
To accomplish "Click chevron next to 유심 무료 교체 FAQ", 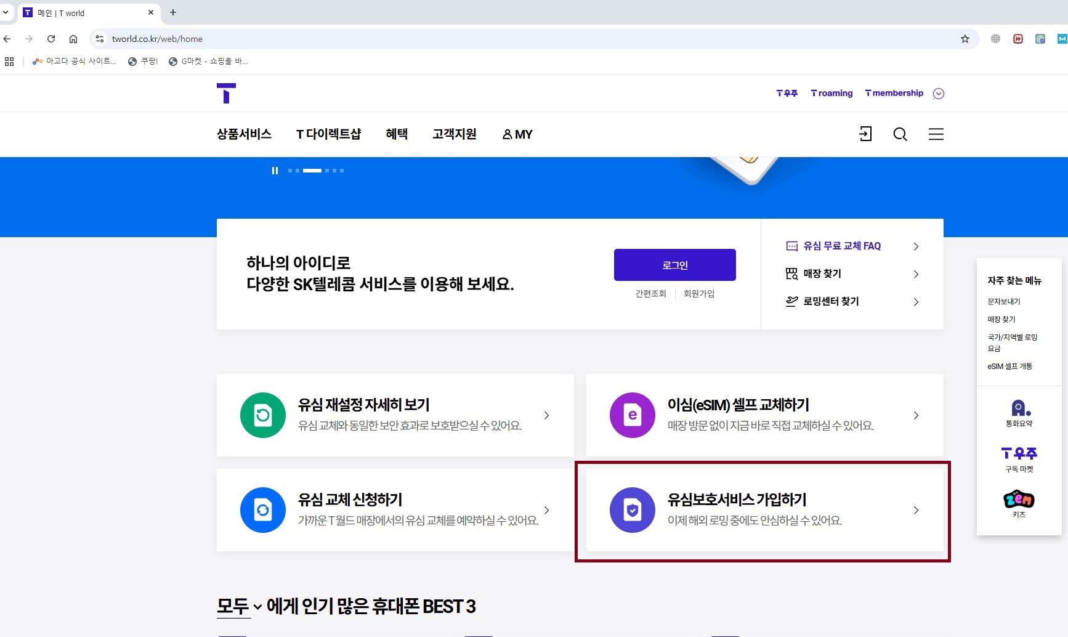I will [x=916, y=246].
